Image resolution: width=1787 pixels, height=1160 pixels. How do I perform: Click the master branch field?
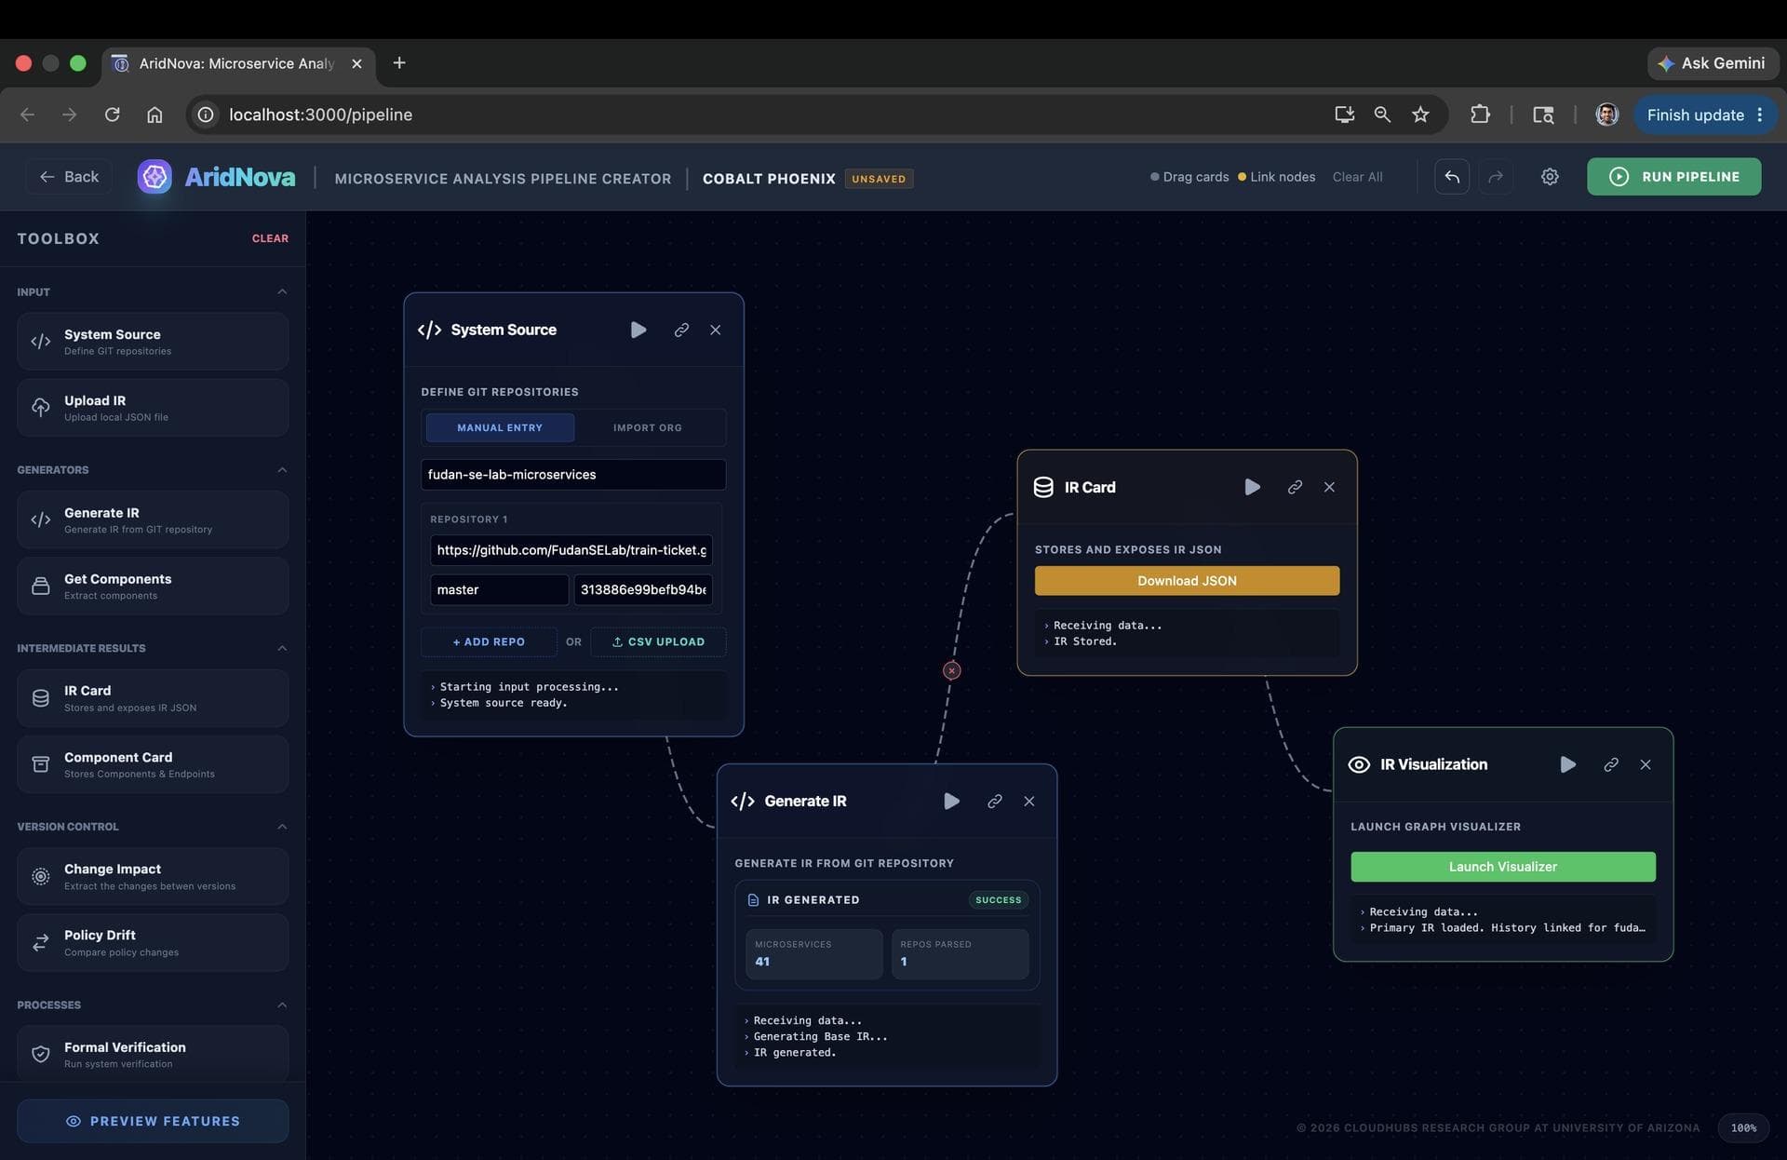tap(499, 589)
